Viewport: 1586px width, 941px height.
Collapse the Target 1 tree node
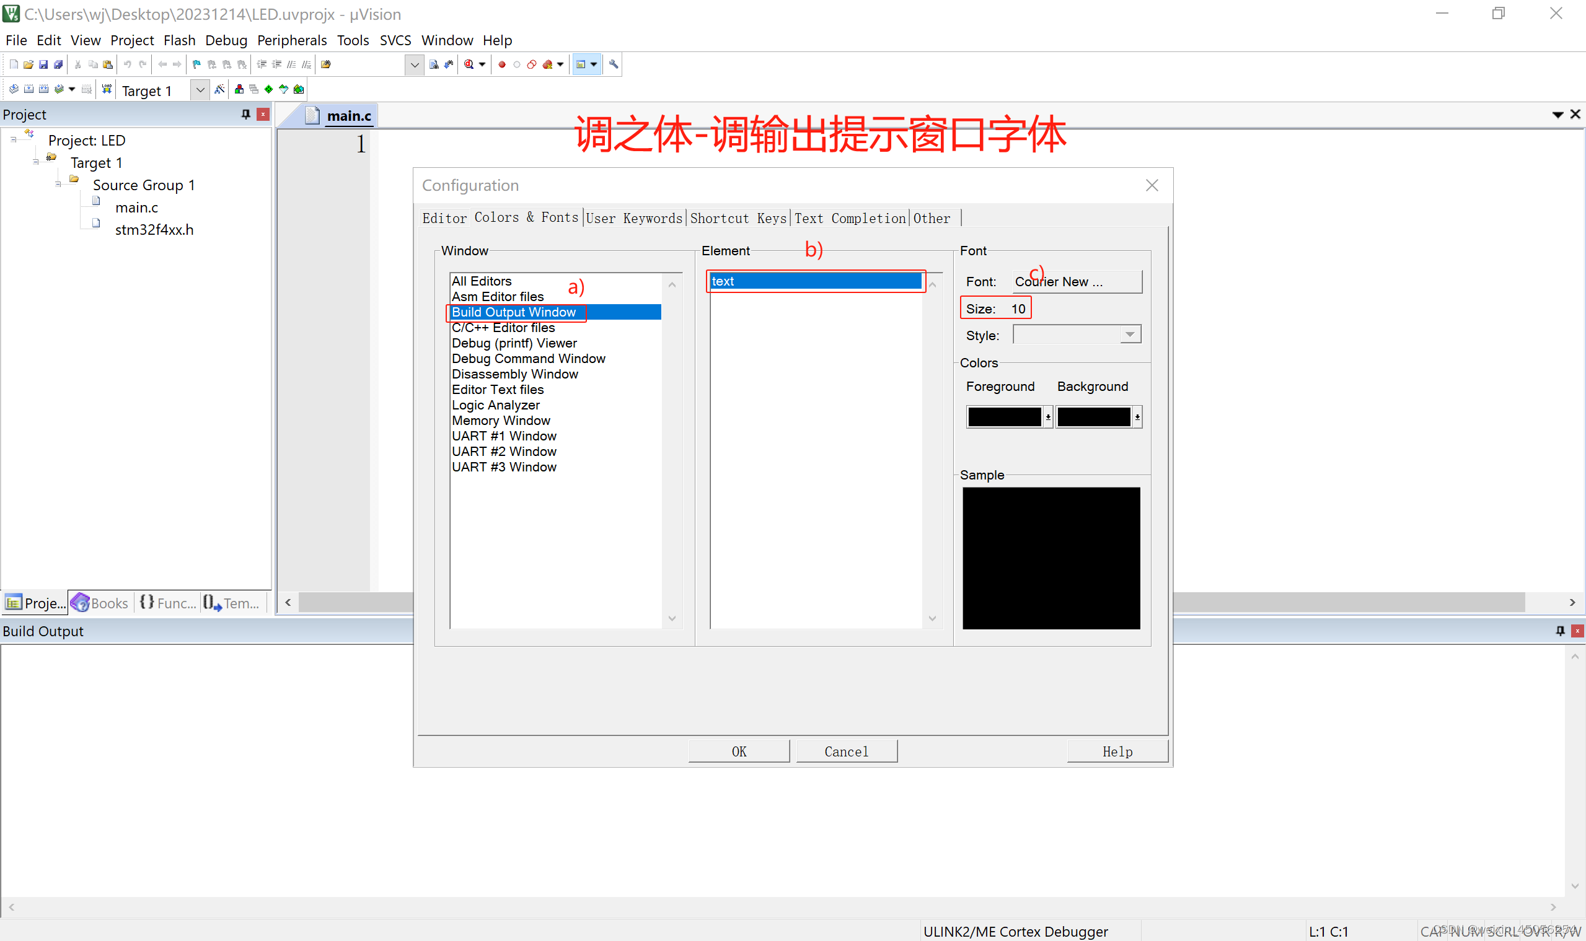coord(35,162)
